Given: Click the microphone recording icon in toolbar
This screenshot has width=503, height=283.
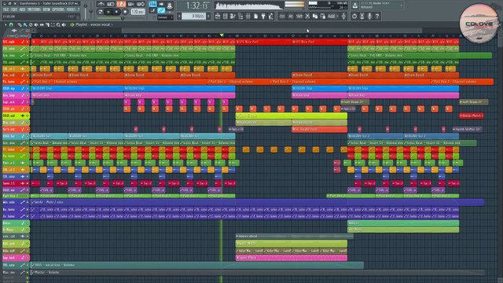Looking at the screenshot, I should [x=369, y=16].
